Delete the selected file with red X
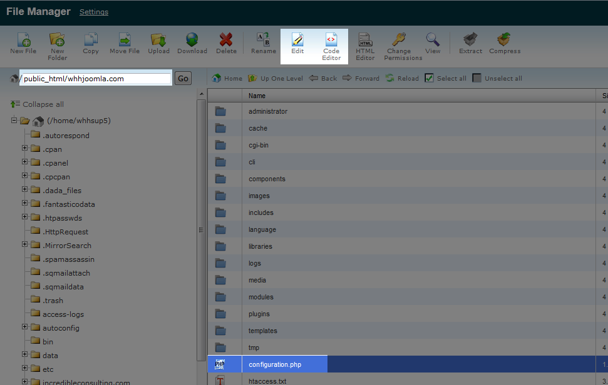 [226, 41]
